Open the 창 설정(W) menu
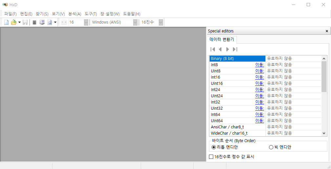Screen dimensions: 331x169 (x=110, y=14)
